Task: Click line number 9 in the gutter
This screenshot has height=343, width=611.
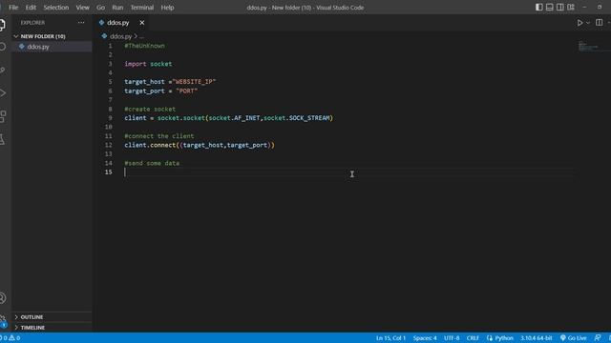Action: coord(110,118)
